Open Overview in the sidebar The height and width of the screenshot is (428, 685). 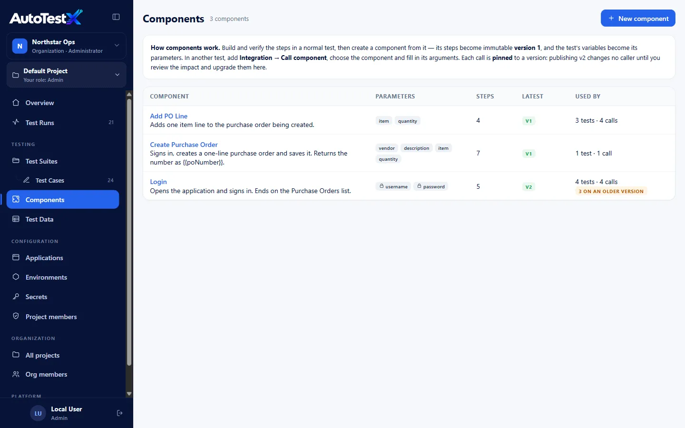pyautogui.click(x=63, y=103)
